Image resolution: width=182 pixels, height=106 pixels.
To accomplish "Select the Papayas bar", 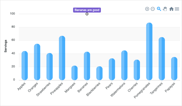I will click(x=174, y=68).
